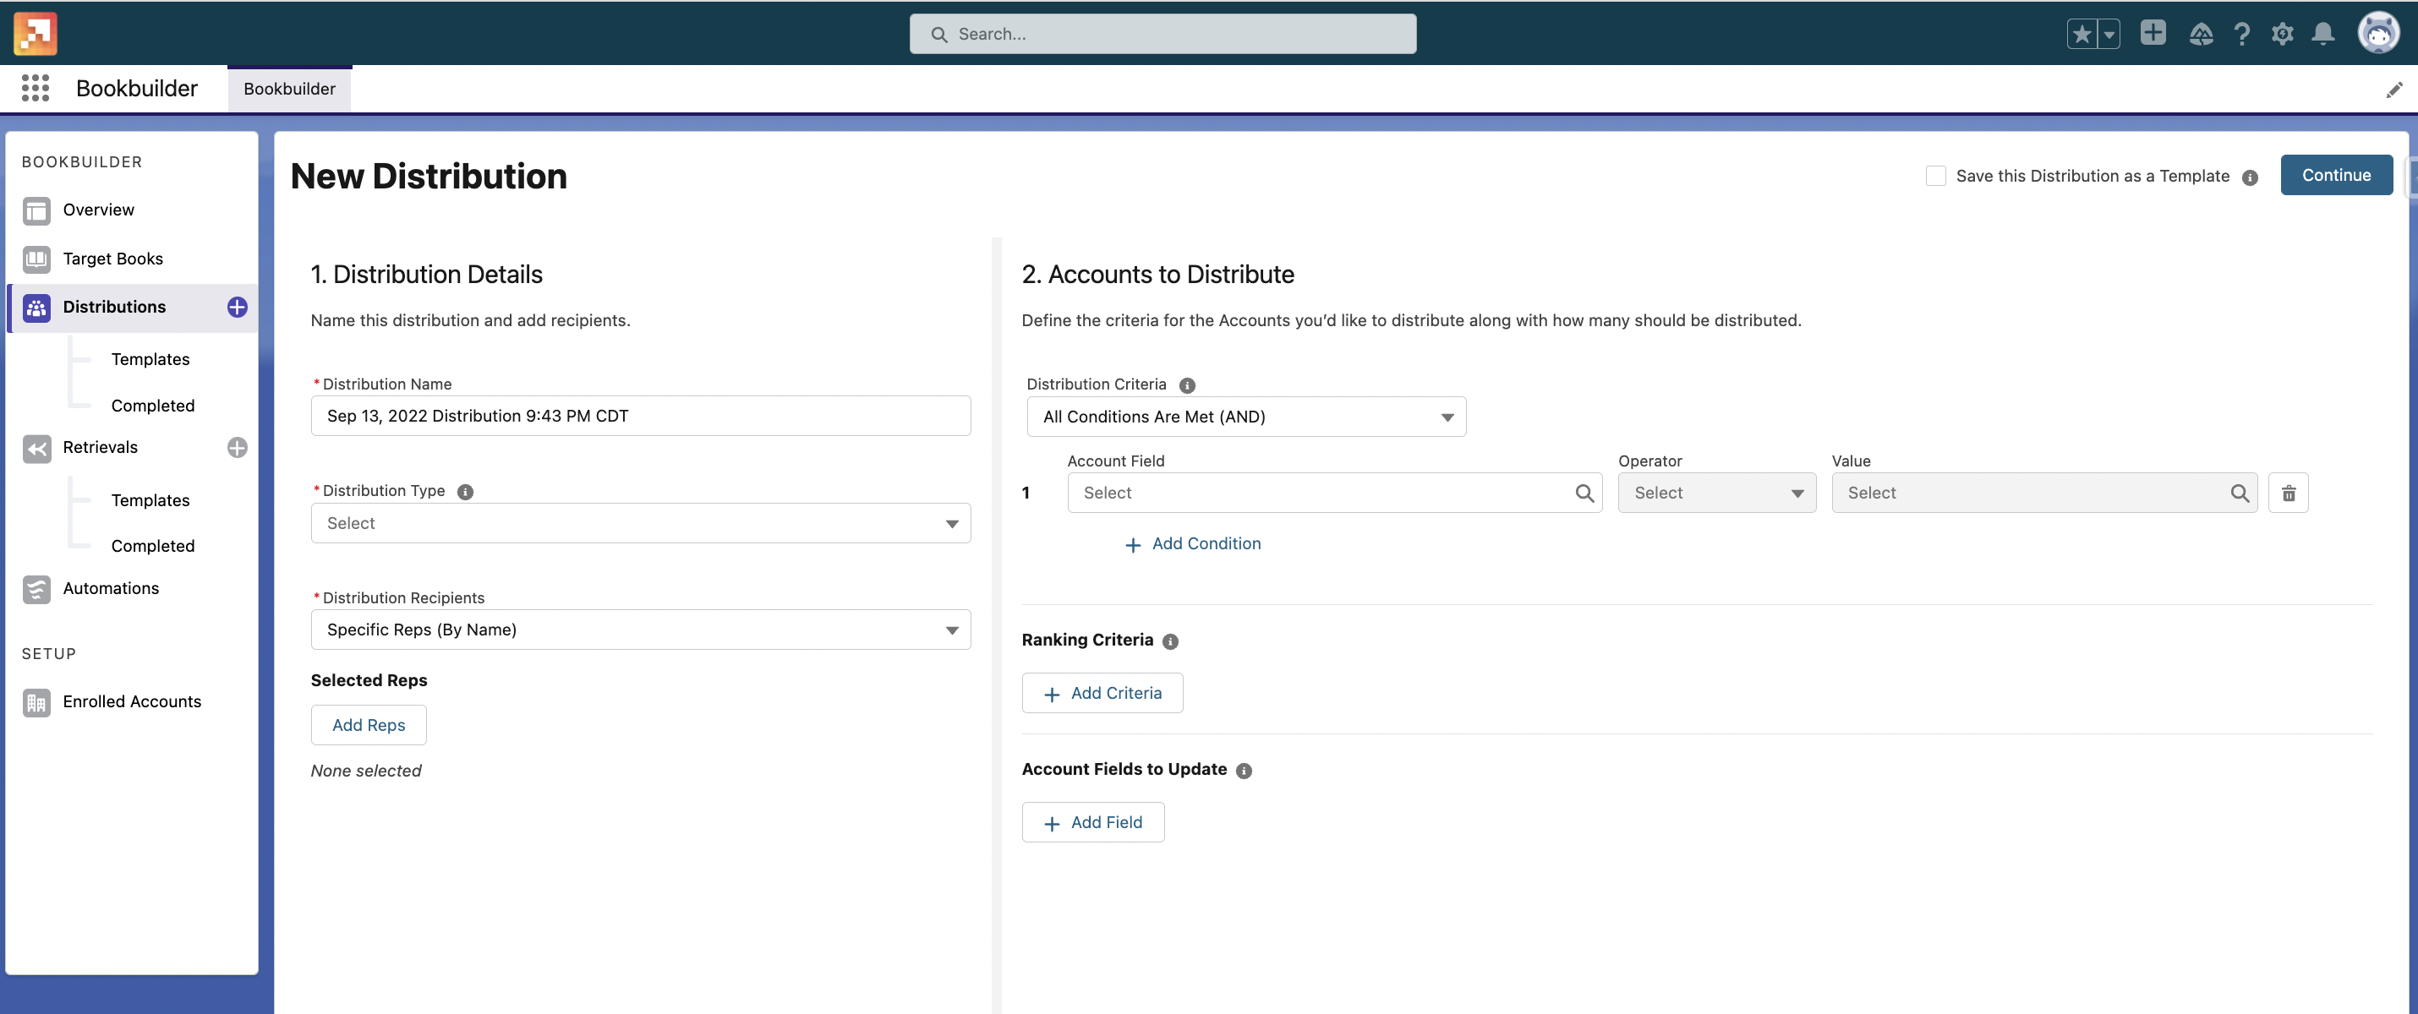Open the Distribution Type dropdown
2418x1014 pixels.
click(x=640, y=523)
